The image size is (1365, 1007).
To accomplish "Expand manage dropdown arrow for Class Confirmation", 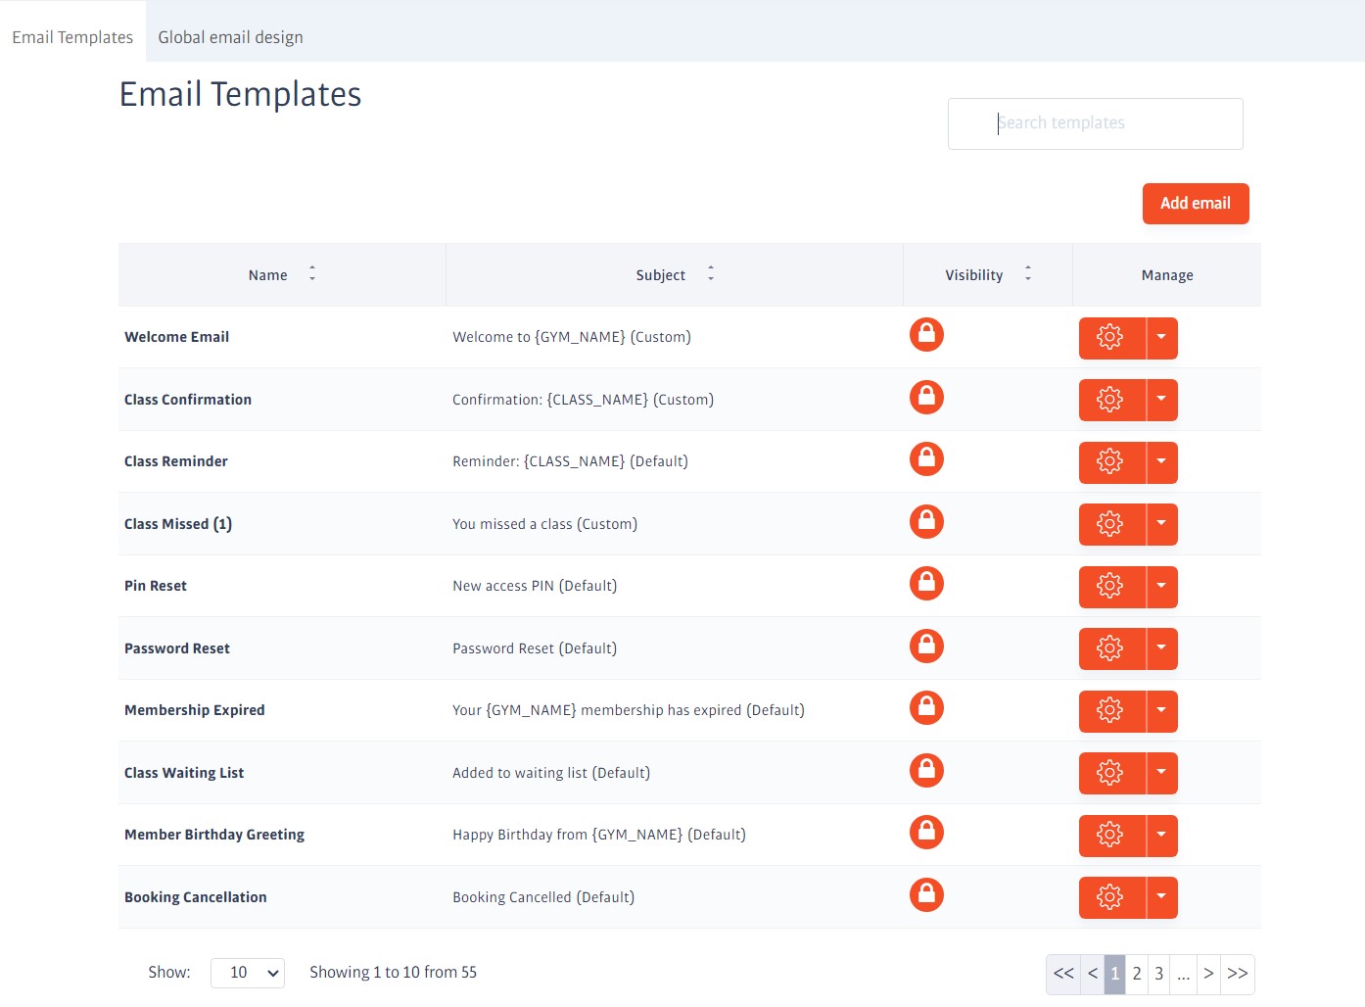I will [x=1162, y=400].
